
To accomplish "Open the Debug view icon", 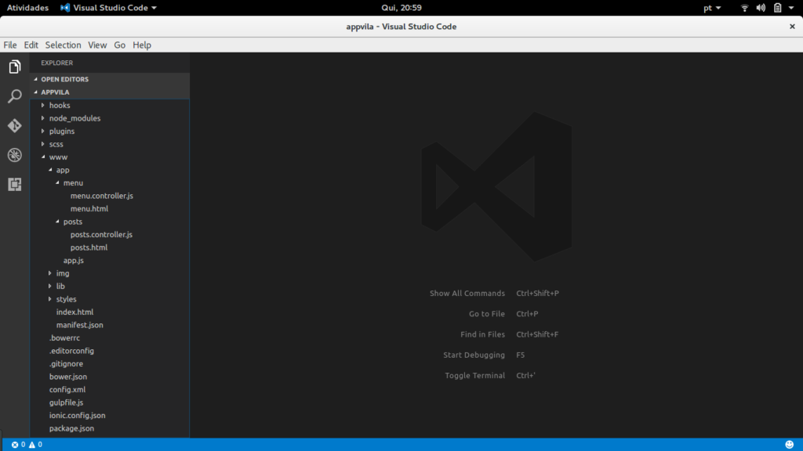I will 14,155.
